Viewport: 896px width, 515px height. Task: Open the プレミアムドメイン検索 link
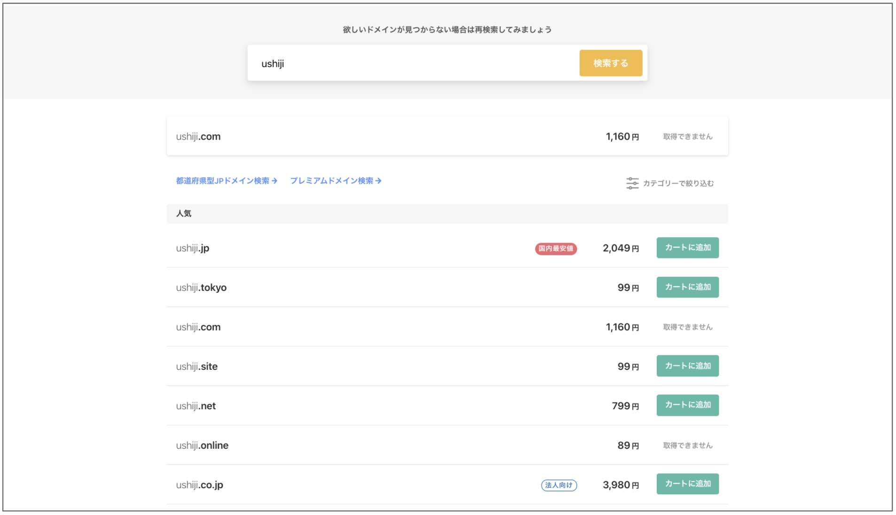[336, 181]
